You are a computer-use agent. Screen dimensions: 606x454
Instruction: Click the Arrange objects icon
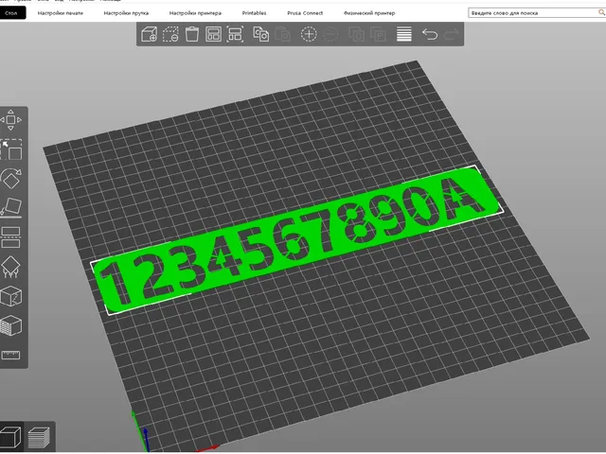(x=213, y=34)
